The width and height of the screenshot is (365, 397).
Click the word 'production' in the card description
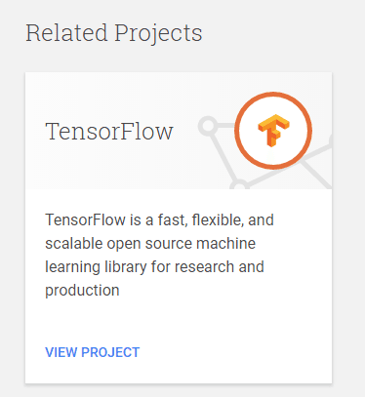(x=82, y=290)
